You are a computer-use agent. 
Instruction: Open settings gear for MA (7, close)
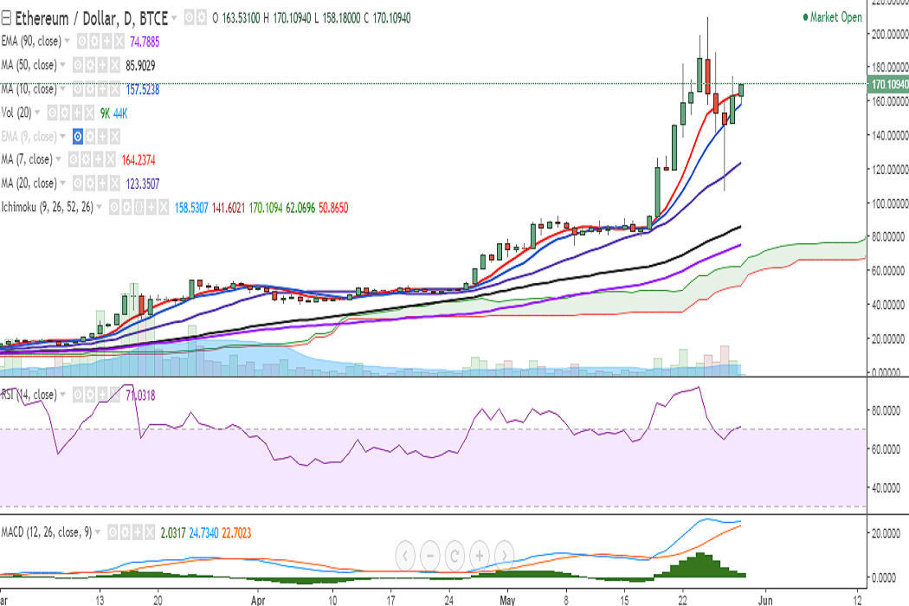(86, 159)
